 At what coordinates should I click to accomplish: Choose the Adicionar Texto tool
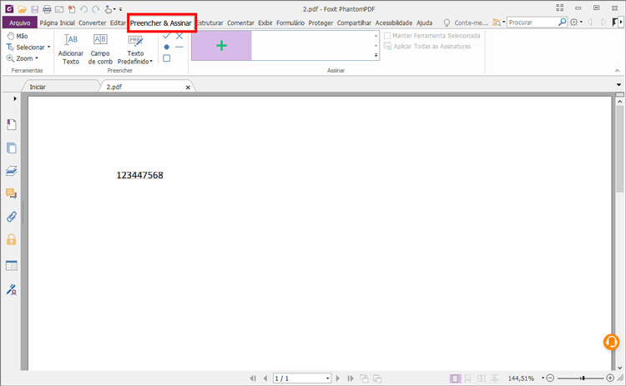(x=71, y=49)
